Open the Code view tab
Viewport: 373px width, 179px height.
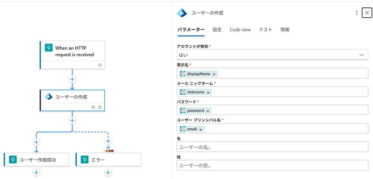click(x=240, y=30)
